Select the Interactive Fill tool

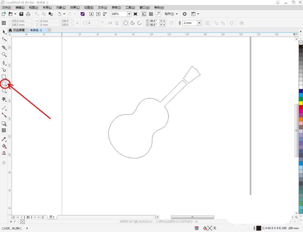point(4,146)
